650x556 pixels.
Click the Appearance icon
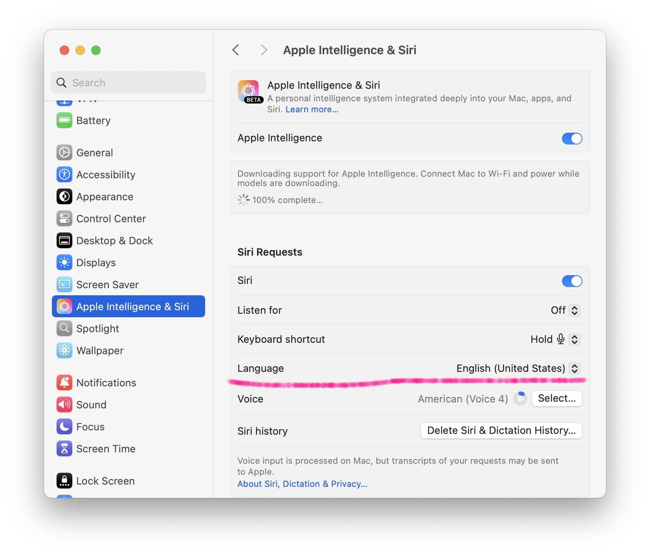coord(64,197)
